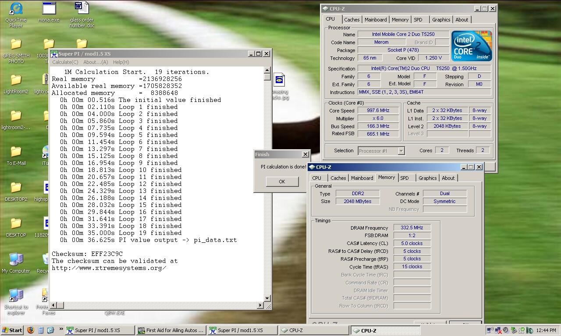Click the Super PI vertical scrollbar up arrow

coord(267,70)
